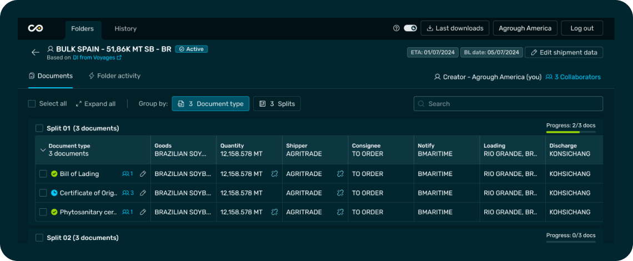This screenshot has width=633, height=261.
Task: Click Expand all
Action: click(96, 104)
